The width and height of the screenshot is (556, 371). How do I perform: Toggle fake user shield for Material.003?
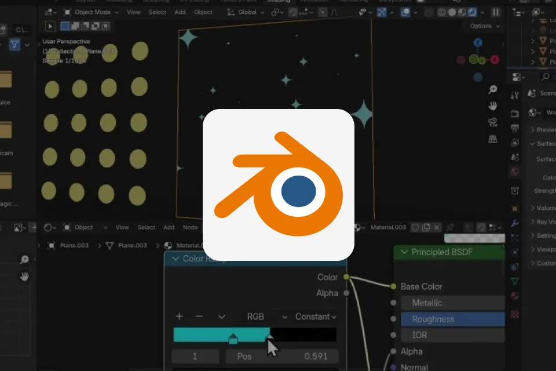415,227
